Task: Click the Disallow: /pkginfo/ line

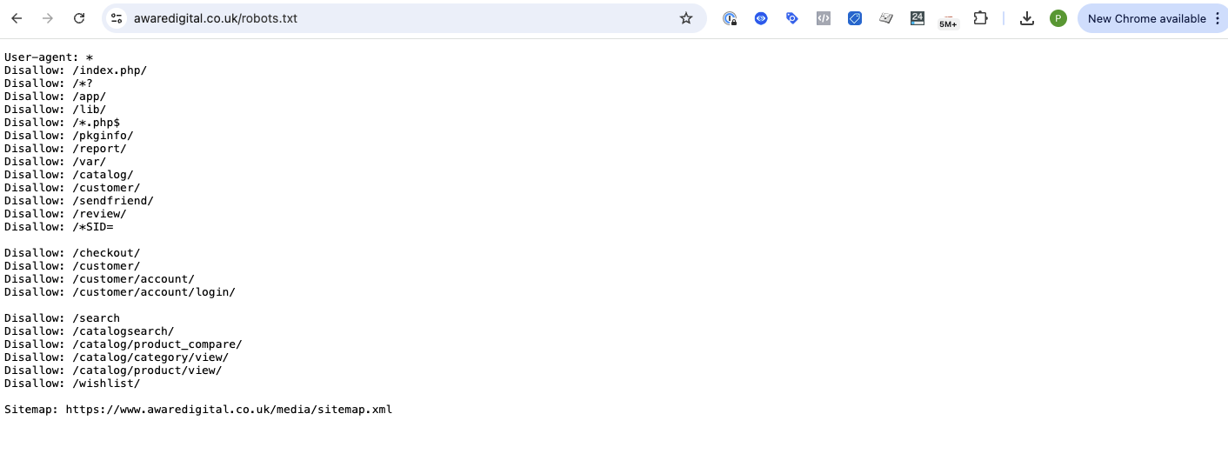Action: (x=69, y=136)
